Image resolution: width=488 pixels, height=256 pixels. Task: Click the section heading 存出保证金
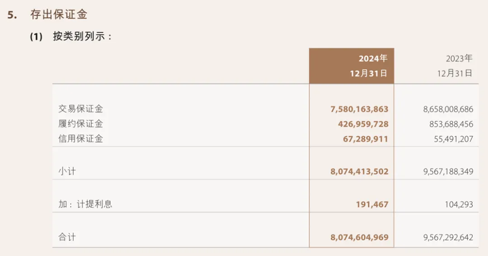point(59,14)
